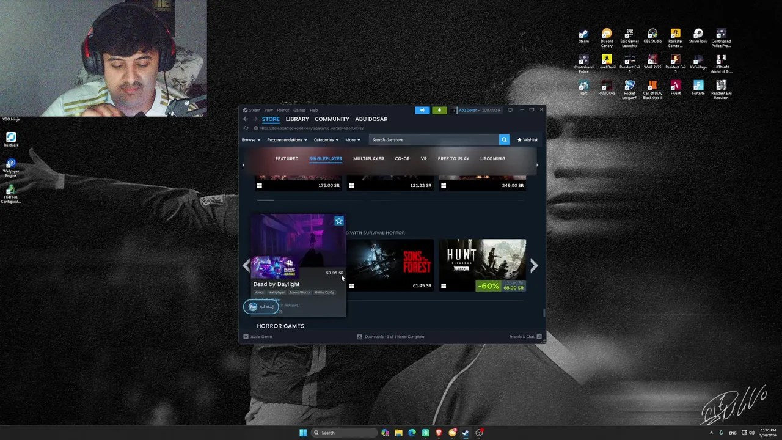
Task: Open the Windows Start button
Action: [x=302, y=433]
